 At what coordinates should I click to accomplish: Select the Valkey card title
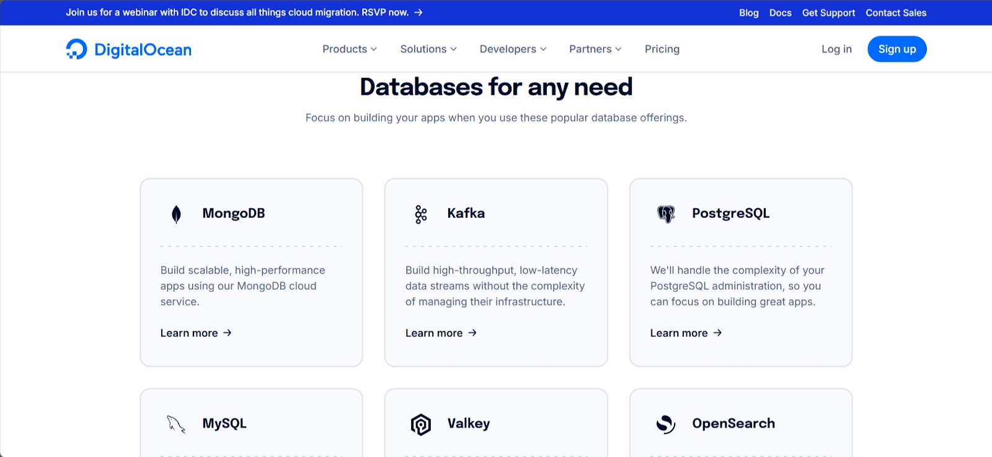point(469,424)
